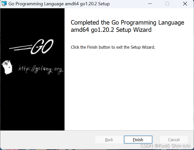This screenshot has height=150, width=194.
Task: Open the http://golang.org address on the banner
Action: [x=41, y=69]
